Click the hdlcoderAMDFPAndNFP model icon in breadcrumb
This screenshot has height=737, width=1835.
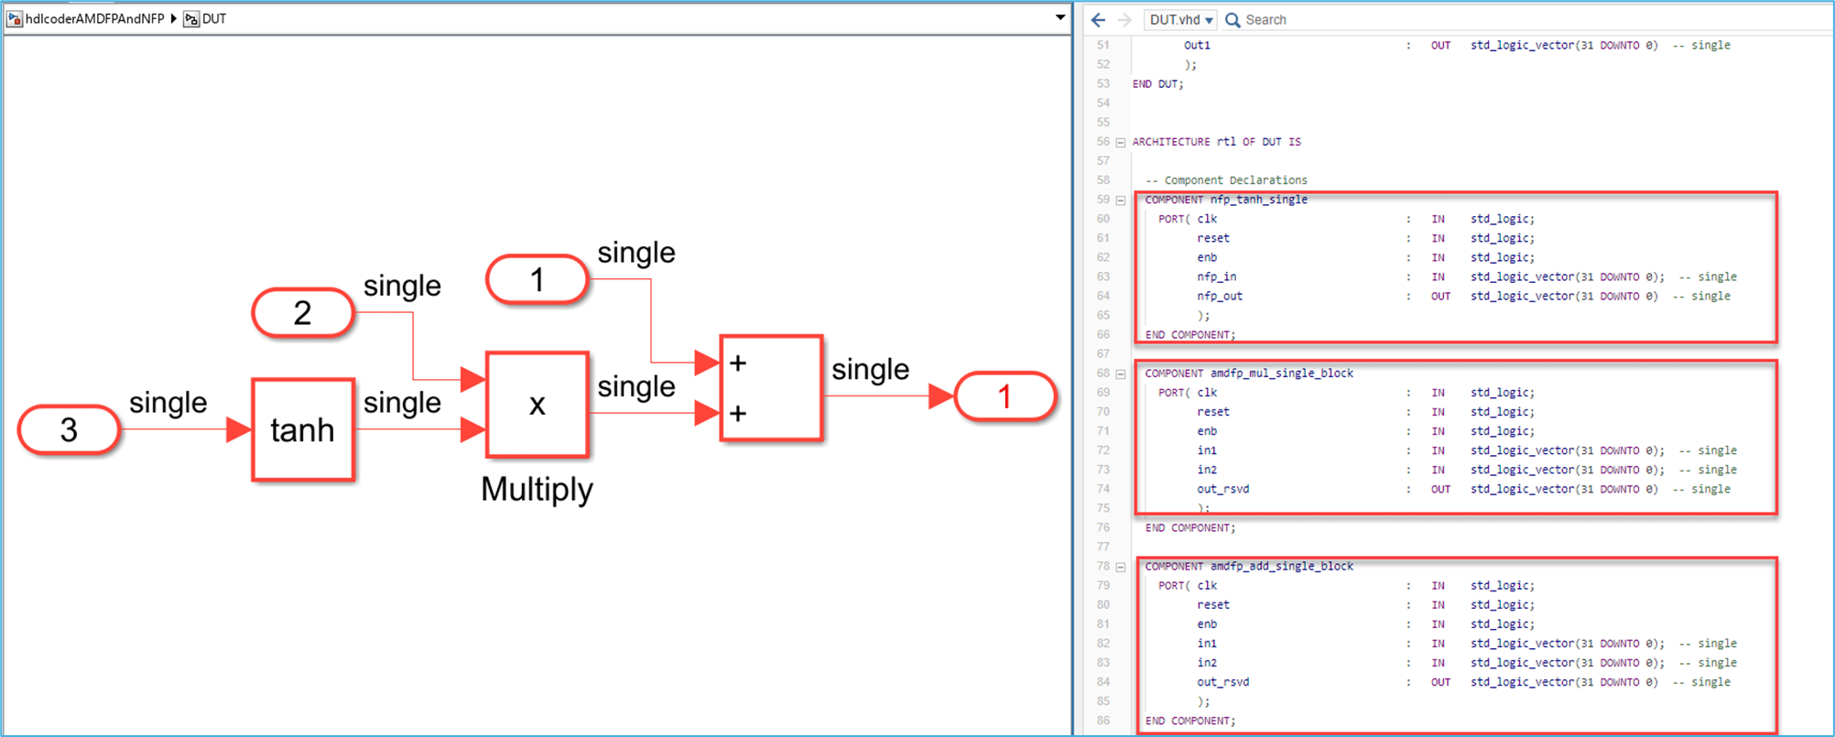click(15, 18)
